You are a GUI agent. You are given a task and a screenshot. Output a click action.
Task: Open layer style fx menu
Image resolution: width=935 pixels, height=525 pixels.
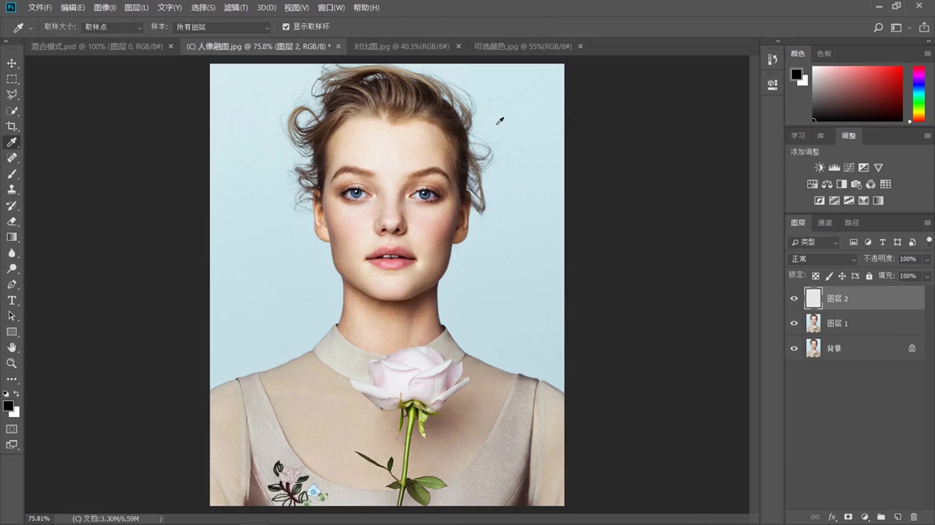[832, 517]
